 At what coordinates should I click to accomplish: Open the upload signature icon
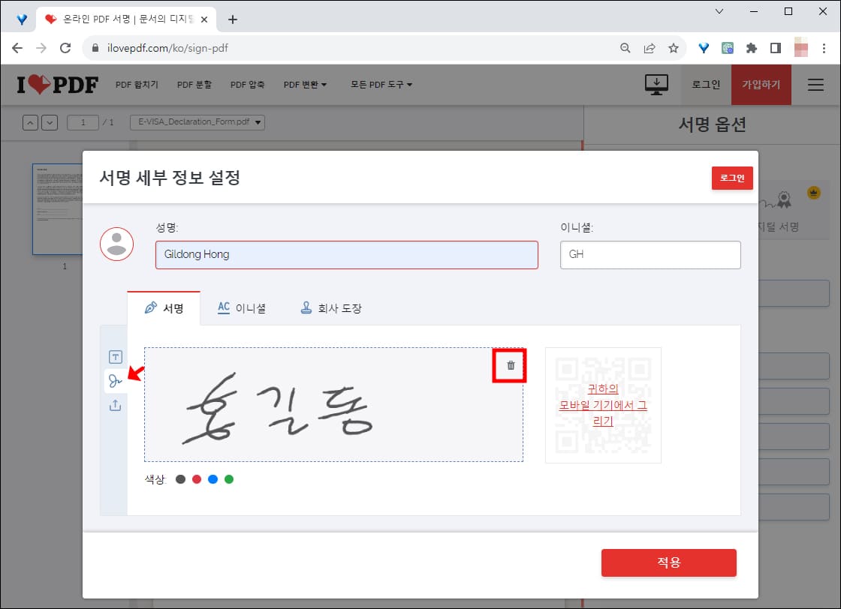pyautogui.click(x=116, y=404)
